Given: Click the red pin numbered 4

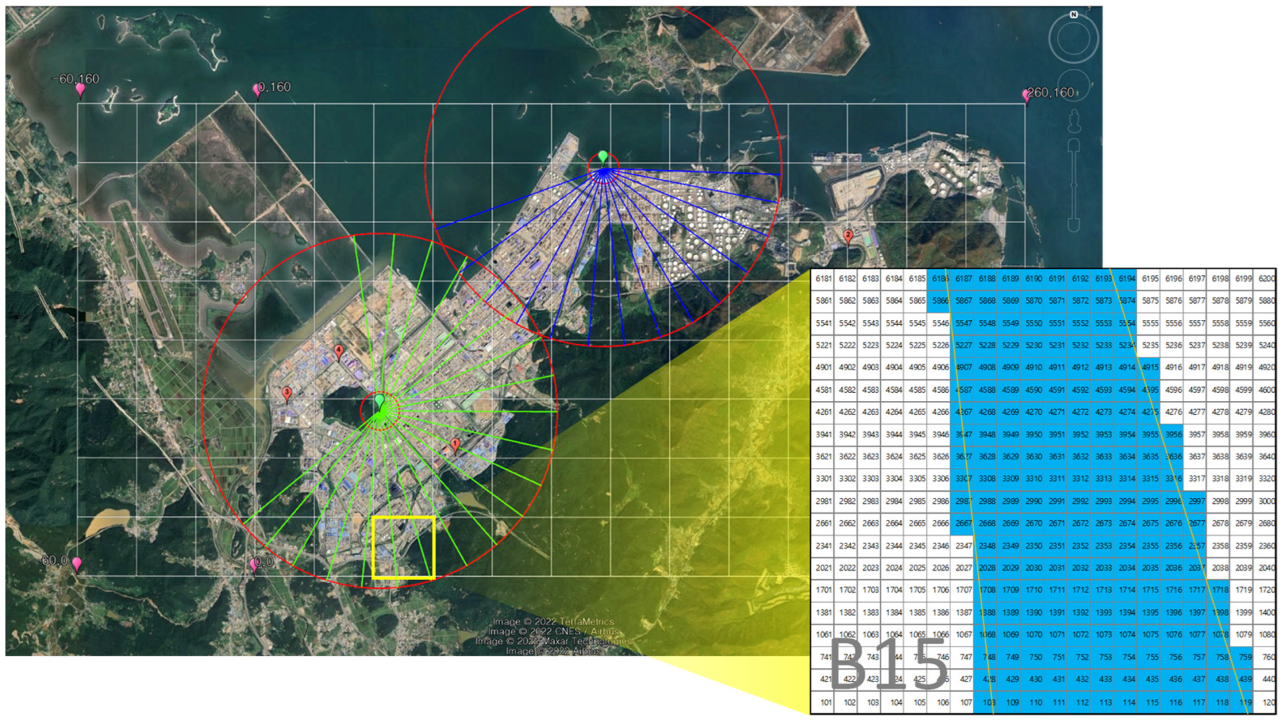Looking at the screenshot, I should click(x=339, y=351).
